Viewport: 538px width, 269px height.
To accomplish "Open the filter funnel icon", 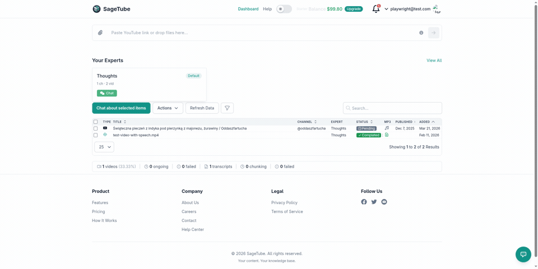I will point(227,108).
